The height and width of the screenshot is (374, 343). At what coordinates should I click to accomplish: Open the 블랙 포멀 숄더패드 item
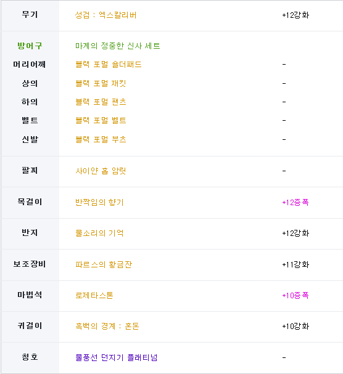coord(109,65)
